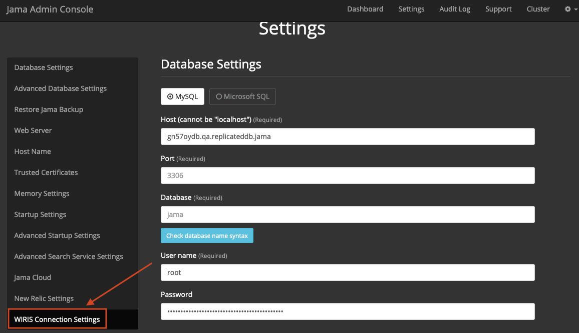The width and height of the screenshot is (579, 333).
Task: Open WIRIS Connection Settings in sidebar
Action: click(72, 319)
